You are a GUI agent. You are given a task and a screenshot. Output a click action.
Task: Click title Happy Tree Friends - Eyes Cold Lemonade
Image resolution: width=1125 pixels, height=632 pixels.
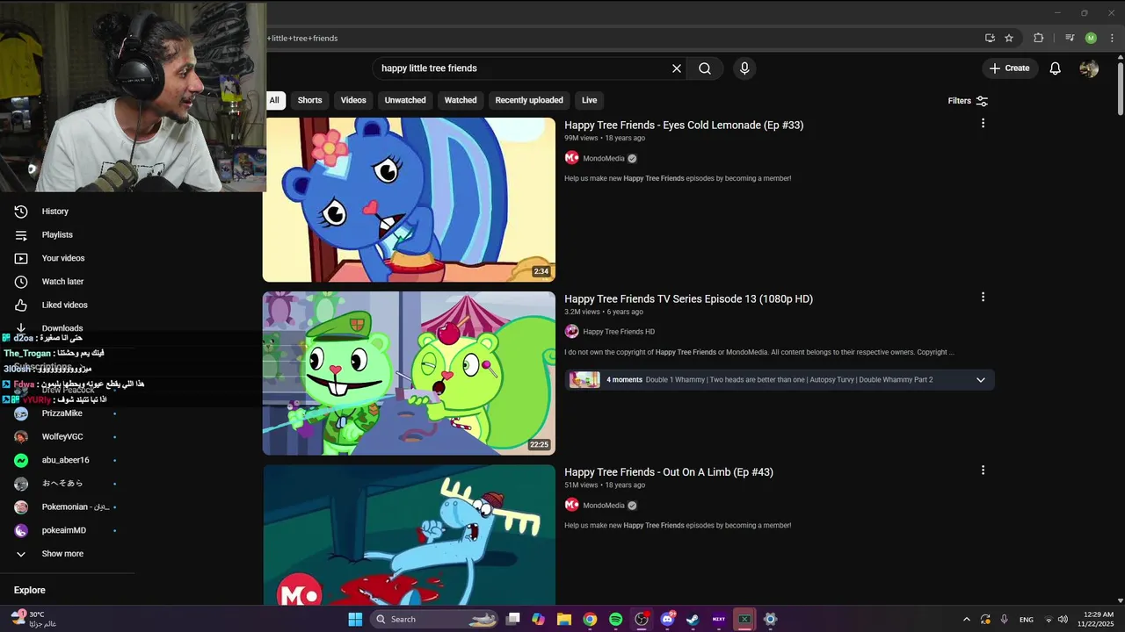pos(684,126)
